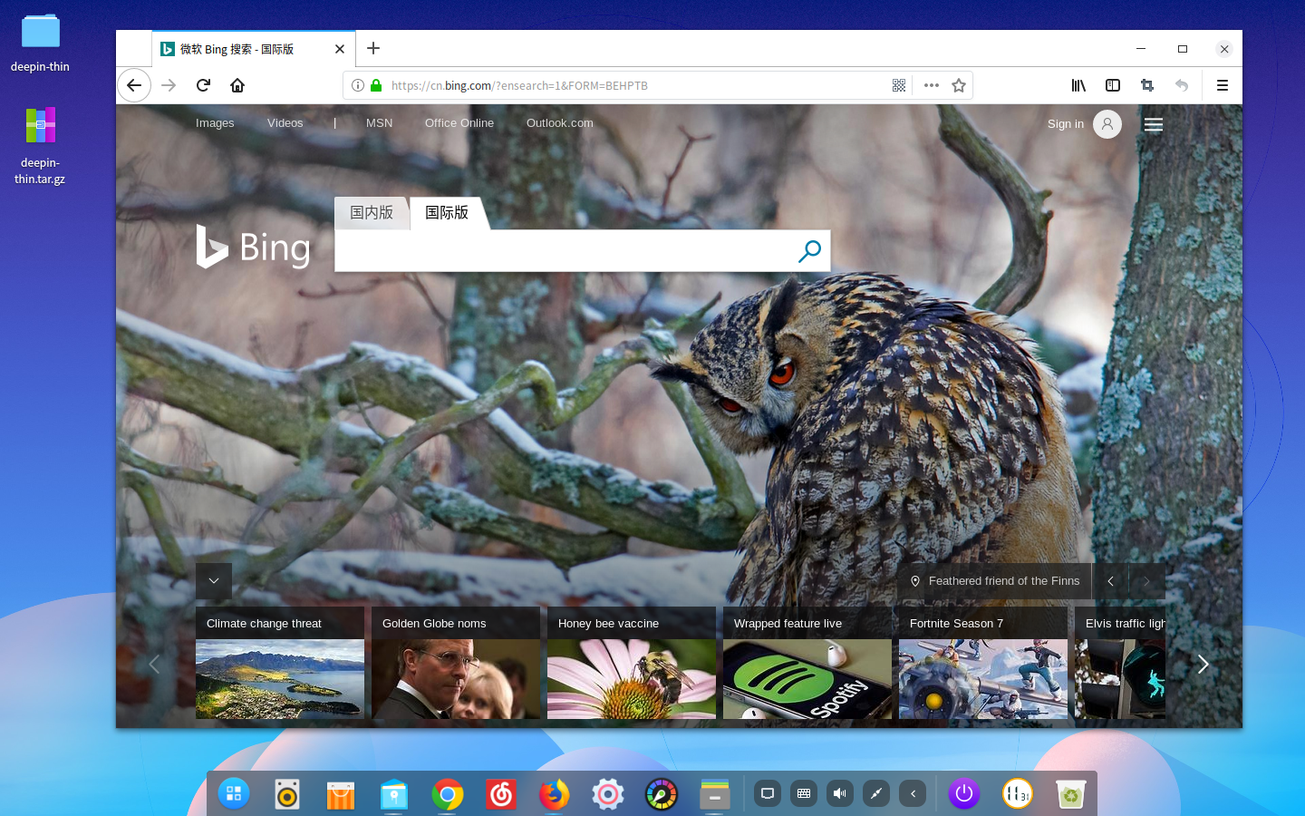Open the Images link on Bing
This screenshot has height=816, width=1305.
[215, 123]
